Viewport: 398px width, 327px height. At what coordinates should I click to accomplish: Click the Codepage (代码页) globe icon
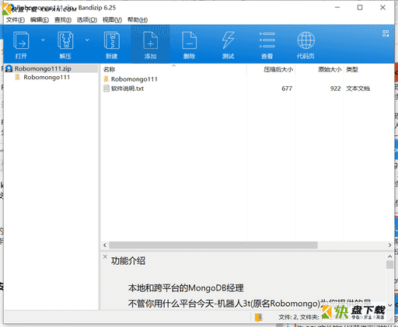[306, 40]
